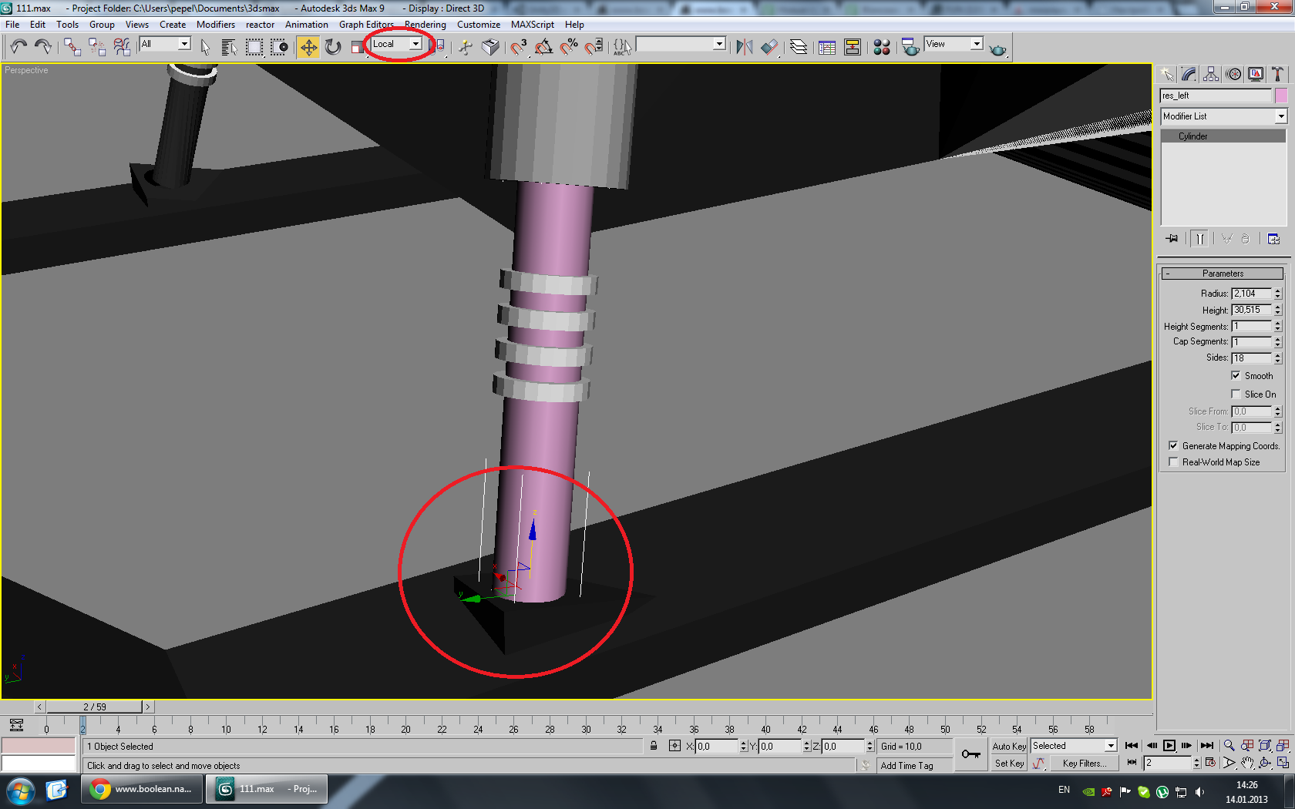Switch to the Hierarchy command panel tab

pyautogui.click(x=1211, y=74)
